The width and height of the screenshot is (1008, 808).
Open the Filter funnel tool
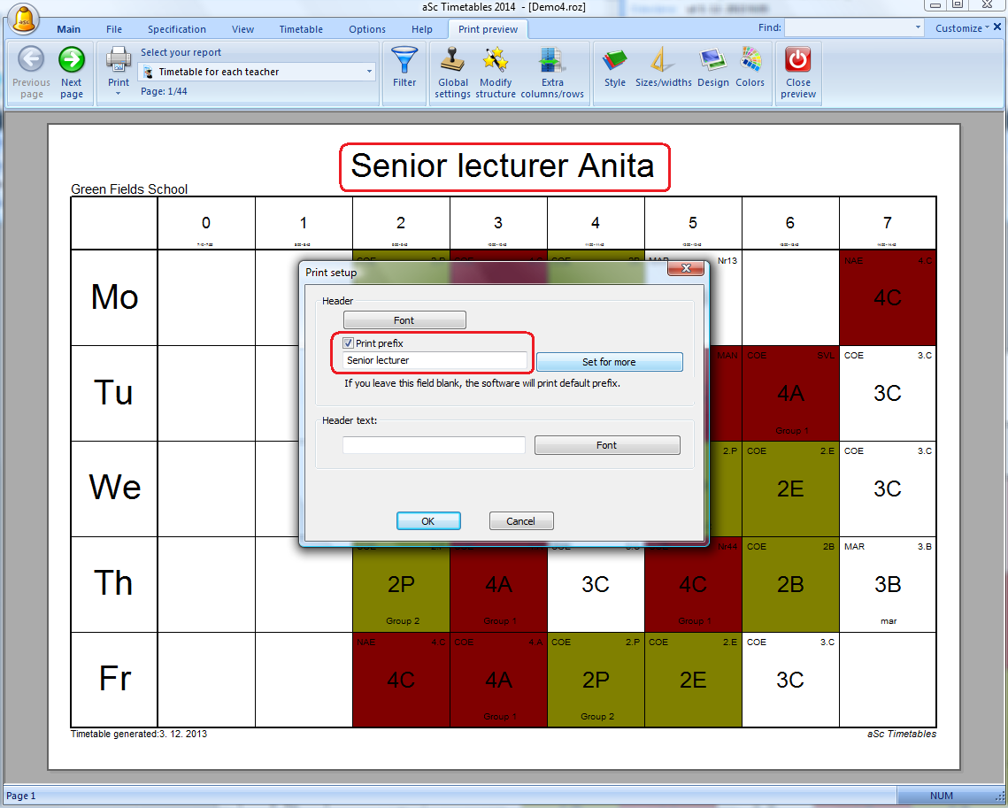(404, 61)
